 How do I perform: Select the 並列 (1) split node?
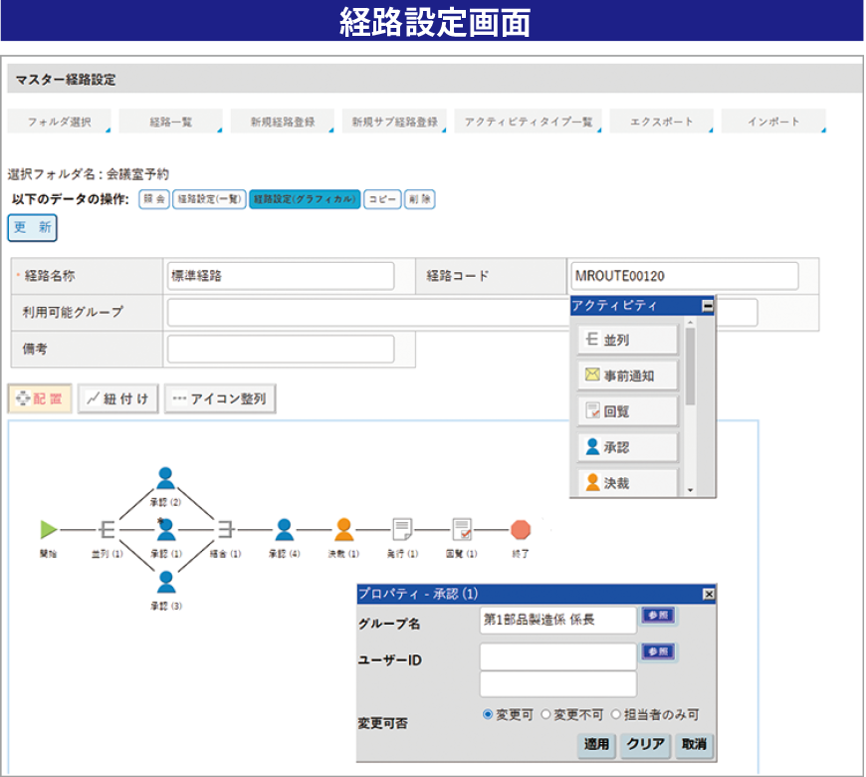[x=107, y=529]
